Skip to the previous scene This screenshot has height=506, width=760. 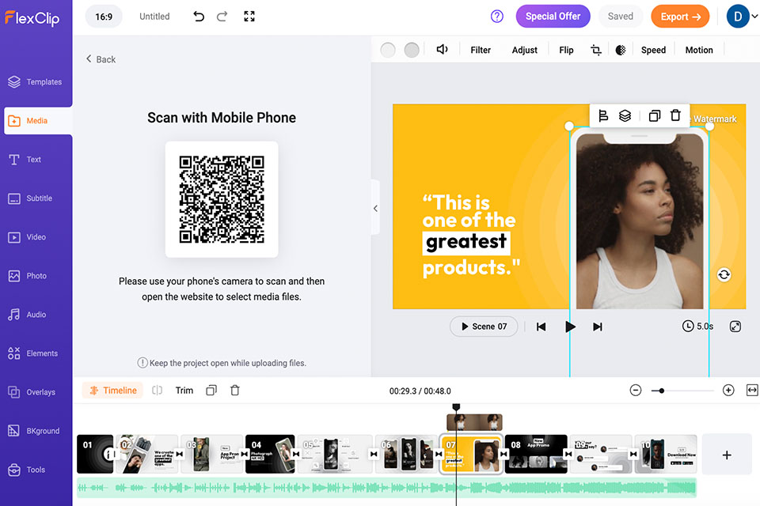coord(541,327)
